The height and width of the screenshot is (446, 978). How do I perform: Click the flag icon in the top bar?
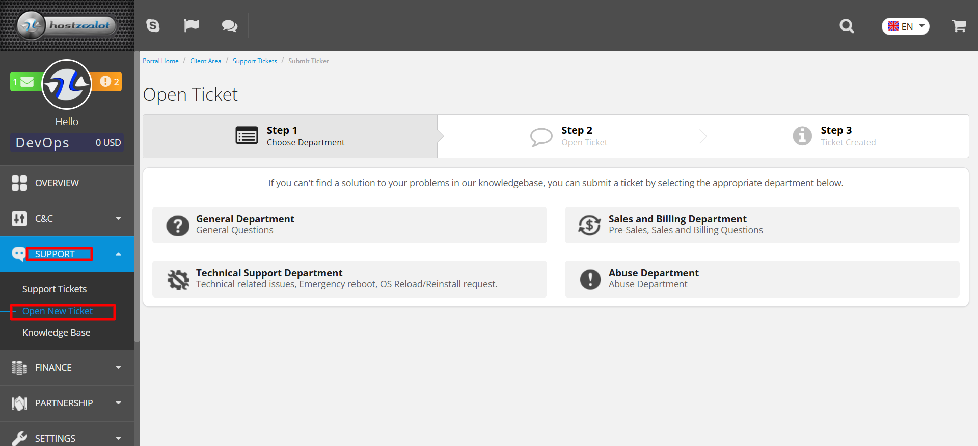tap(192, 25)
